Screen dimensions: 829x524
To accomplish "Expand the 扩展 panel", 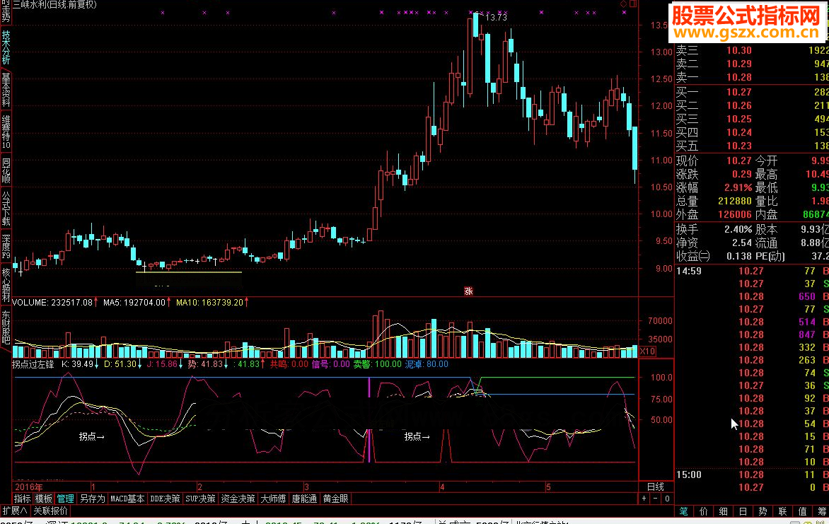I will [15, 511].
